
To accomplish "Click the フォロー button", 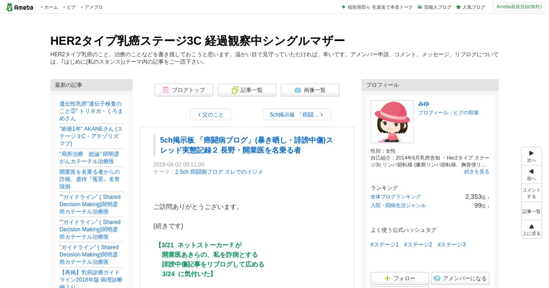I will click(400, 278).
